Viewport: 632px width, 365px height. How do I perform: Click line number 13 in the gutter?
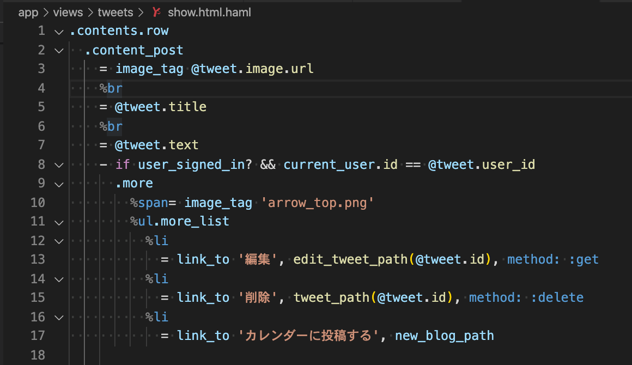(38, 259)
